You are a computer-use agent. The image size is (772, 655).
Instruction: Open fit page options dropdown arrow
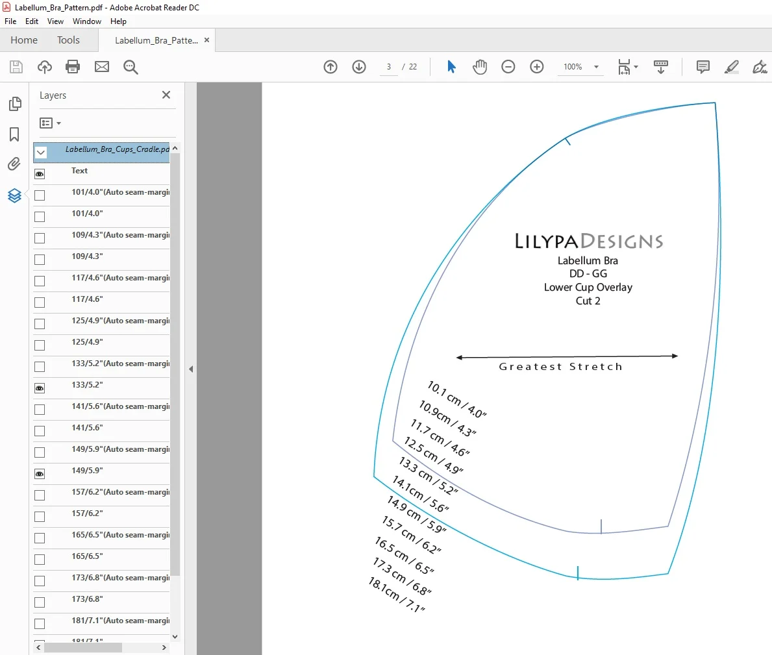pos(636,67)
